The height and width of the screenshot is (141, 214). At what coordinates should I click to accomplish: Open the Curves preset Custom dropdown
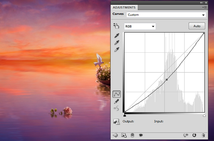pos(166,15)
